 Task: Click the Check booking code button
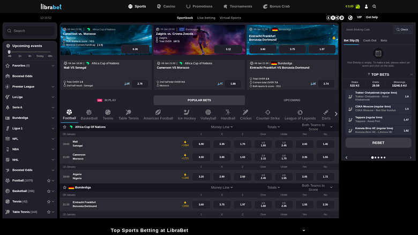(402, 29)
